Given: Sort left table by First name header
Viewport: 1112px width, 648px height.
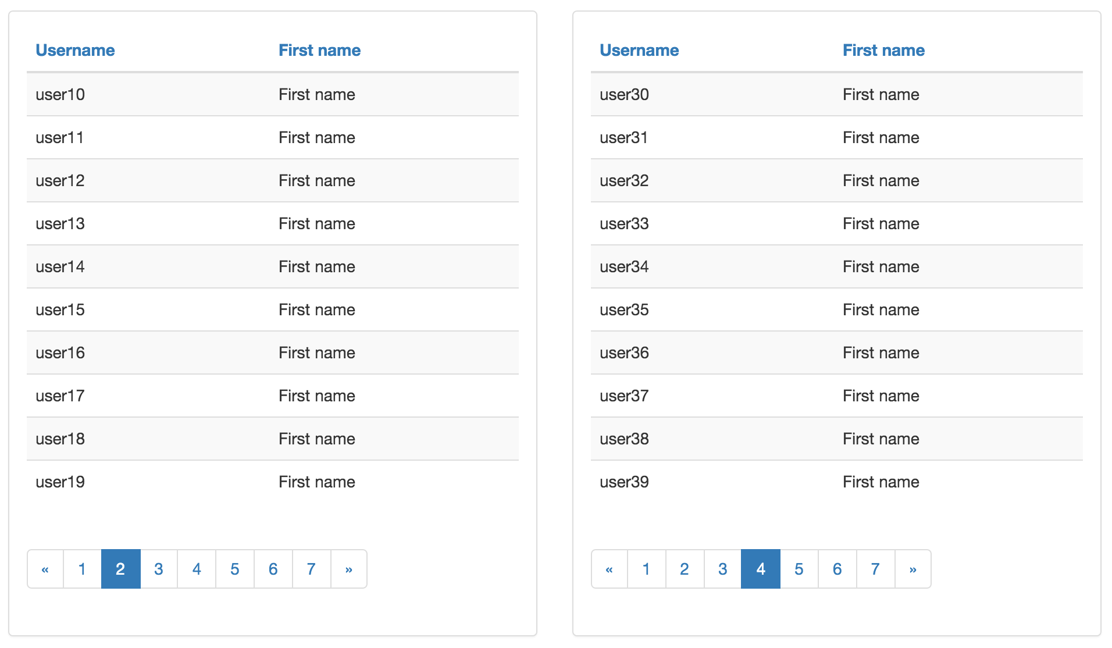Looking at the screenshot, I should click(319, 50).
